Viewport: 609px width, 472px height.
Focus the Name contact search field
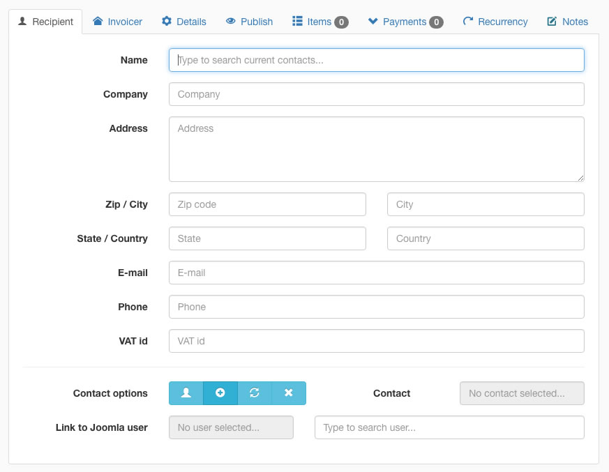(x=376, y=60)
